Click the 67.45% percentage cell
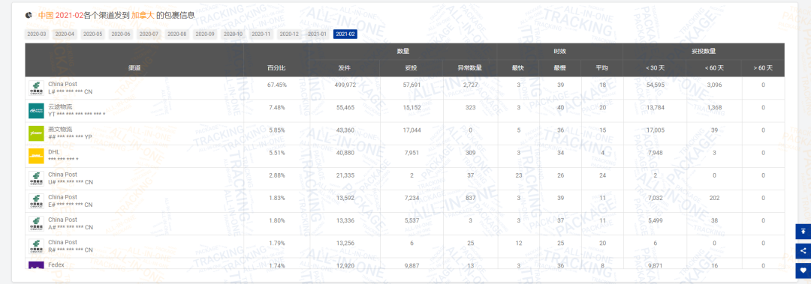The height and width of the screenshot is (284, 811). pyautogui.click(x=276, y=84)
